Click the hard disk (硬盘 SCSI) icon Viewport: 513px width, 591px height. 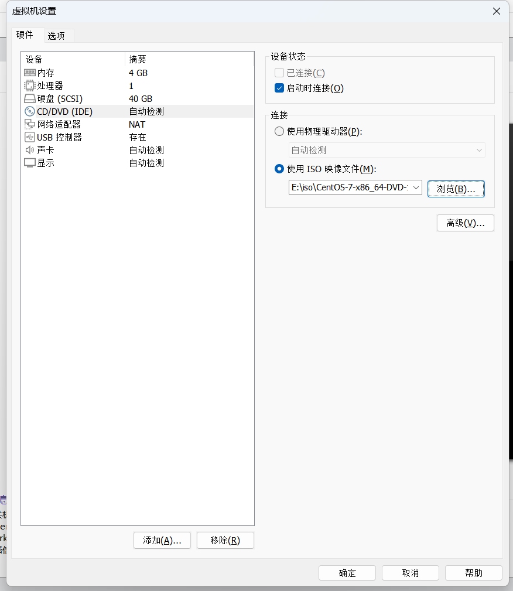(30, 99)
